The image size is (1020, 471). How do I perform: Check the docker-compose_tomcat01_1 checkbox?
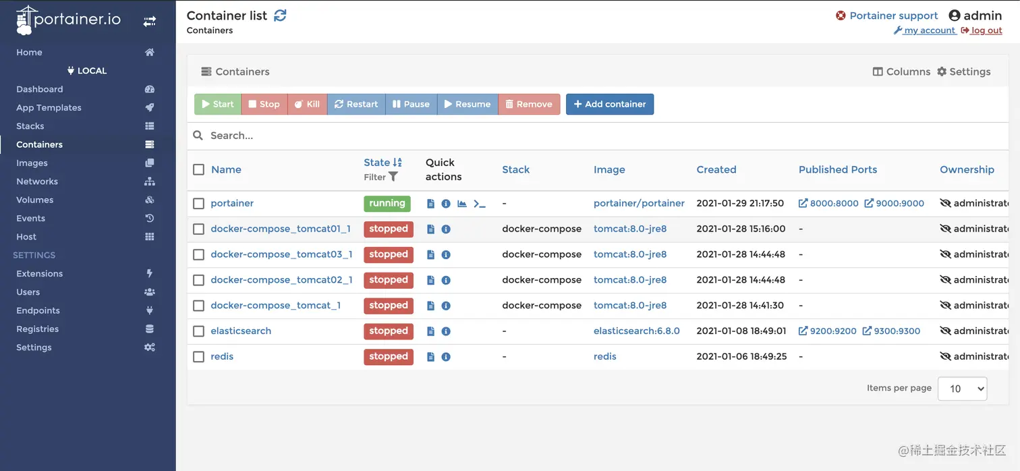click(198, 229)
